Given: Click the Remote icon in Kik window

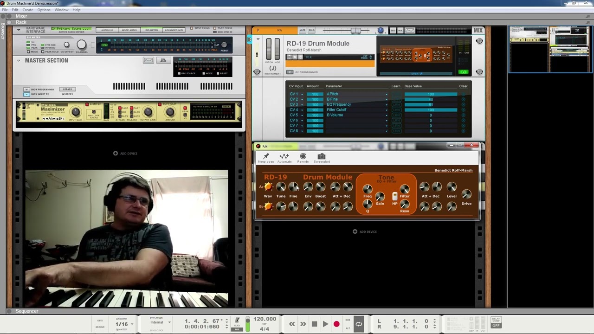Looking at the screenshot, I should click(303, 156).
